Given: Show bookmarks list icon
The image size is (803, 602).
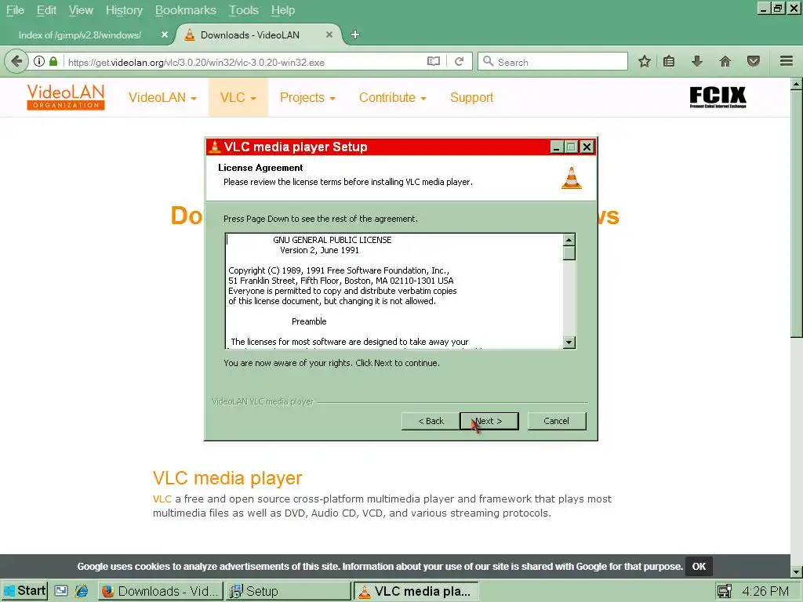Looking at the screenshot, I should [x=669, y=62].
